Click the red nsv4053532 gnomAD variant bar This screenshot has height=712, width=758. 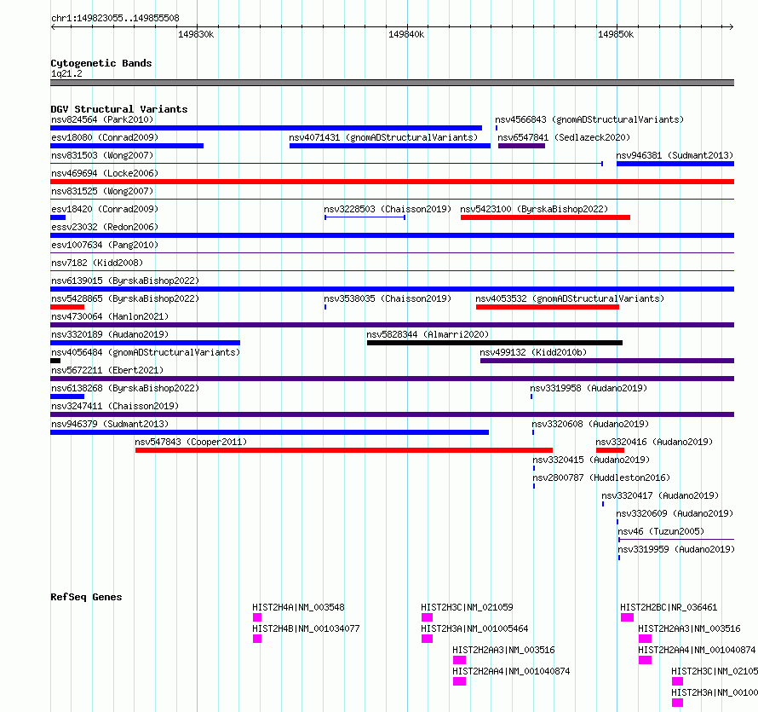pyautogui.click(x=548, y=307)
